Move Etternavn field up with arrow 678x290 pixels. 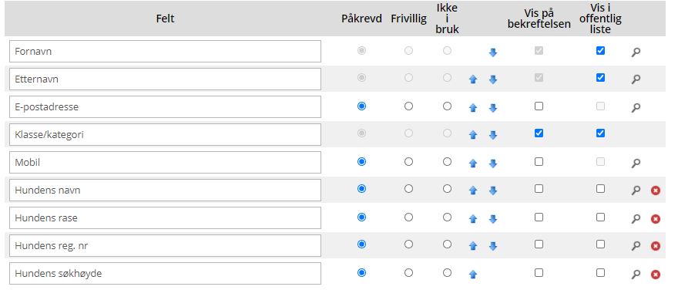pyautogui.click(x=473, y=79)
